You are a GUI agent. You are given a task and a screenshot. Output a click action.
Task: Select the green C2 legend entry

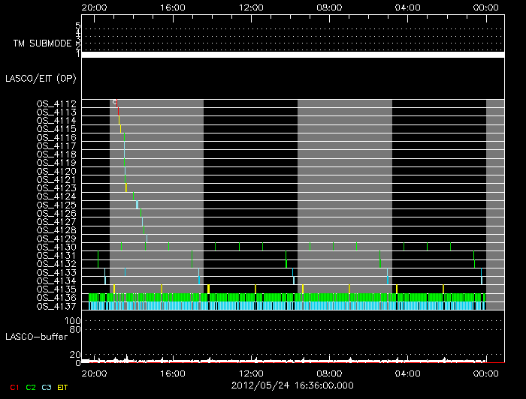(x=30, y=387)
